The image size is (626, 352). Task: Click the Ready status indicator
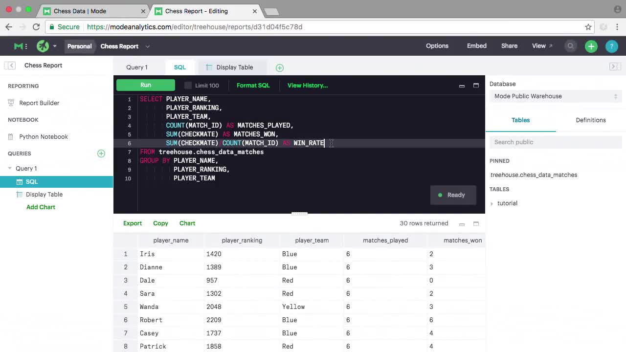point(453,195)
